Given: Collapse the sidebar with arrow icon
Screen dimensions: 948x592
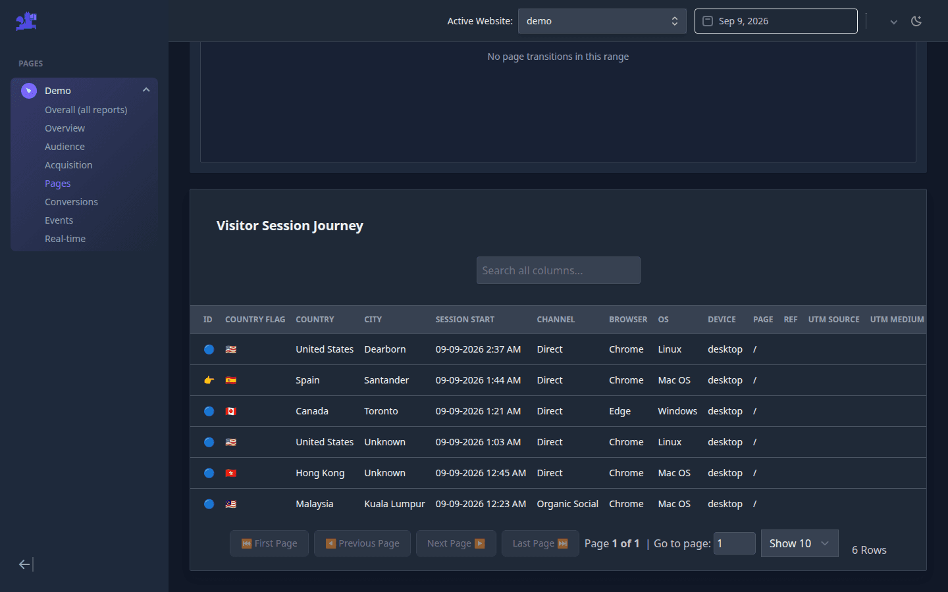Looking at the screenshot, I should pos(26,564).
